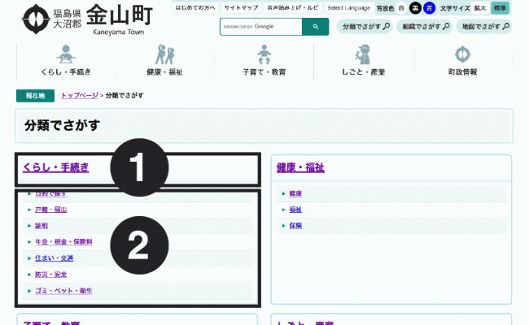Open the ゴミ・ペット・衛生 link
This screenshot has height=325, width=529.
coord(63,291)
